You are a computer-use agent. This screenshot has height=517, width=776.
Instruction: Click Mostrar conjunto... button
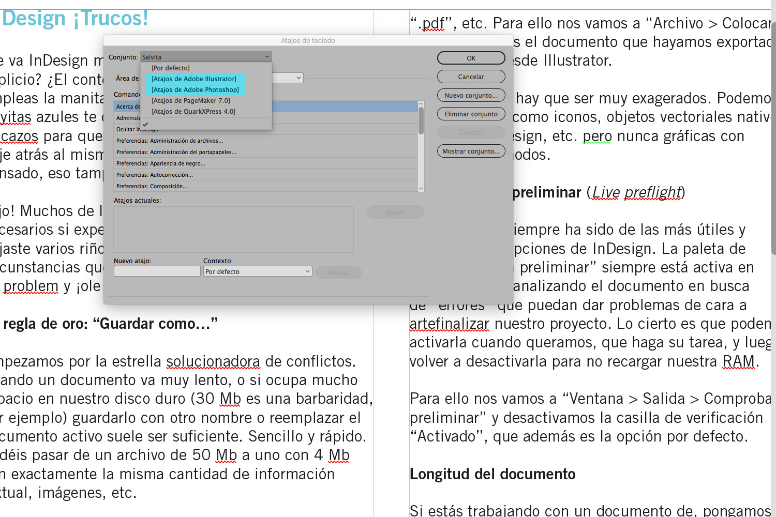[x=471, y=151]
